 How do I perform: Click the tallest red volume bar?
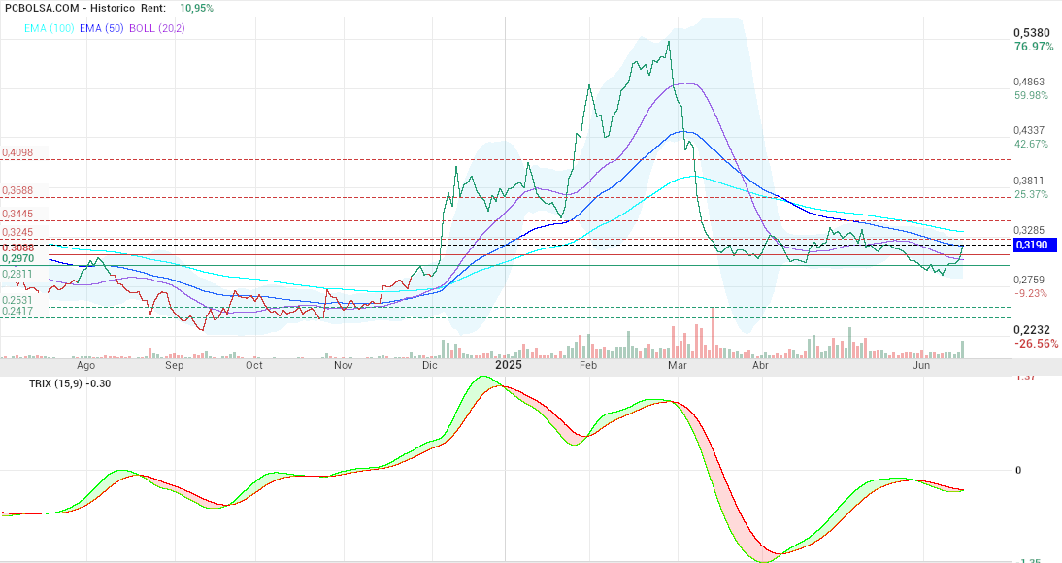coord(714,332)
